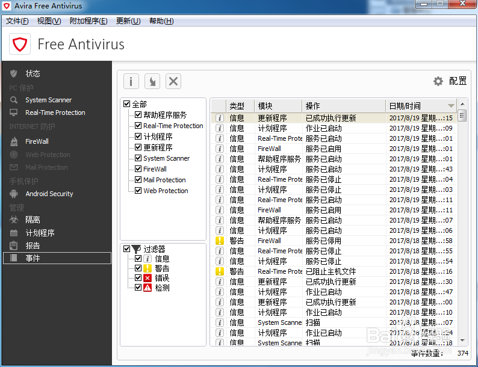The width and height of the screenshot is (478, 367).
Task: Open the 帮助(H) menu
Action: point(161,20)
